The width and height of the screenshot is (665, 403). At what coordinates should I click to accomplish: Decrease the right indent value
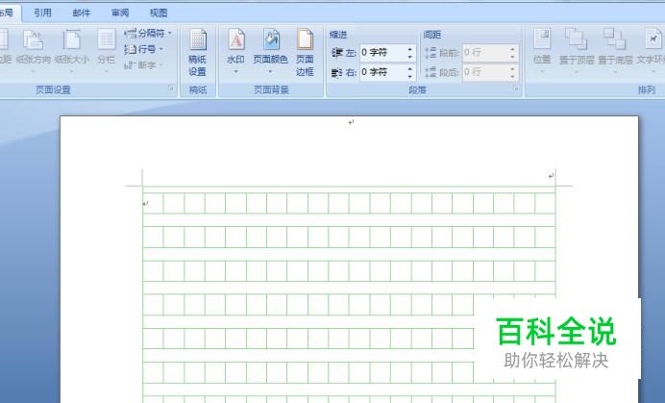(410, 76)
